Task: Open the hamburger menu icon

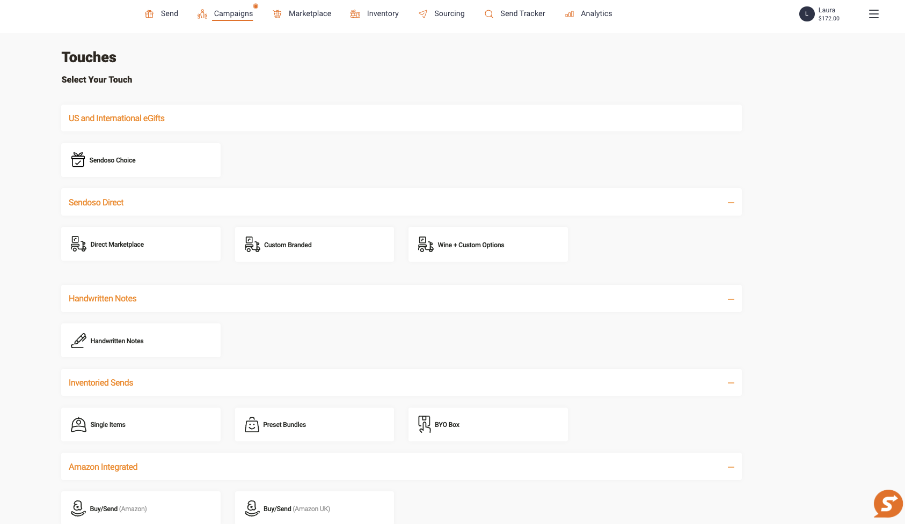Action: 874,14
